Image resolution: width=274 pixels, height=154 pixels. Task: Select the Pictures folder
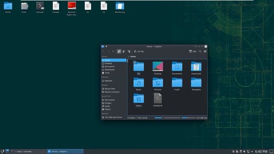158,84
